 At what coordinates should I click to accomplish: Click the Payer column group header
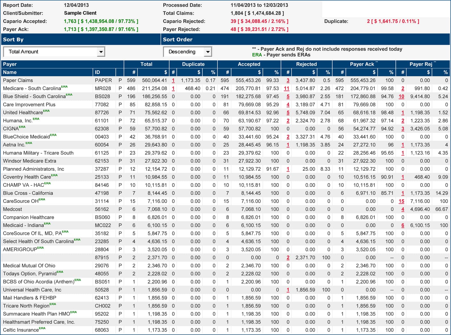pyautogui.click(x=62, y=64)
